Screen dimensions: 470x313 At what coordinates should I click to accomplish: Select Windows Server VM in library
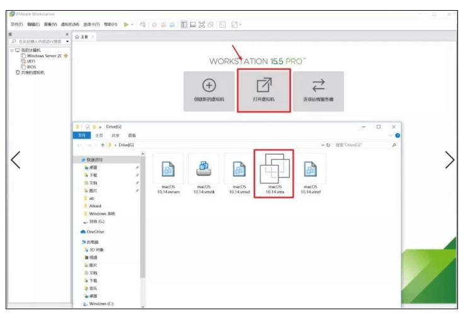pyautogui.click(x=44, y=55)
